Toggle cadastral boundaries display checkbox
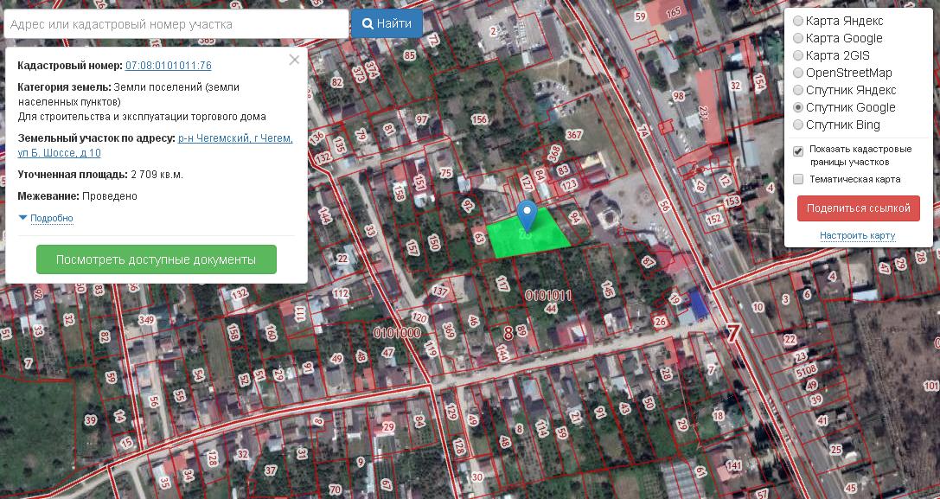Viewport: 940px width, 499px height. pos(798,151)
